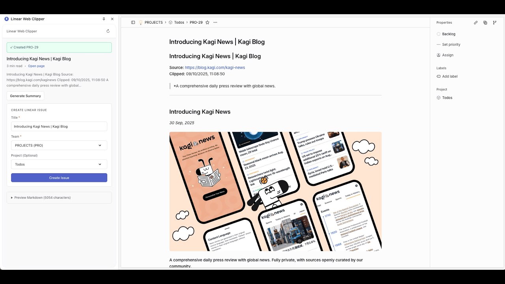The height and width of the screenshot is (284, 505).
Task: Copy issue ID icon in Properties
Action: click(485, 23)
